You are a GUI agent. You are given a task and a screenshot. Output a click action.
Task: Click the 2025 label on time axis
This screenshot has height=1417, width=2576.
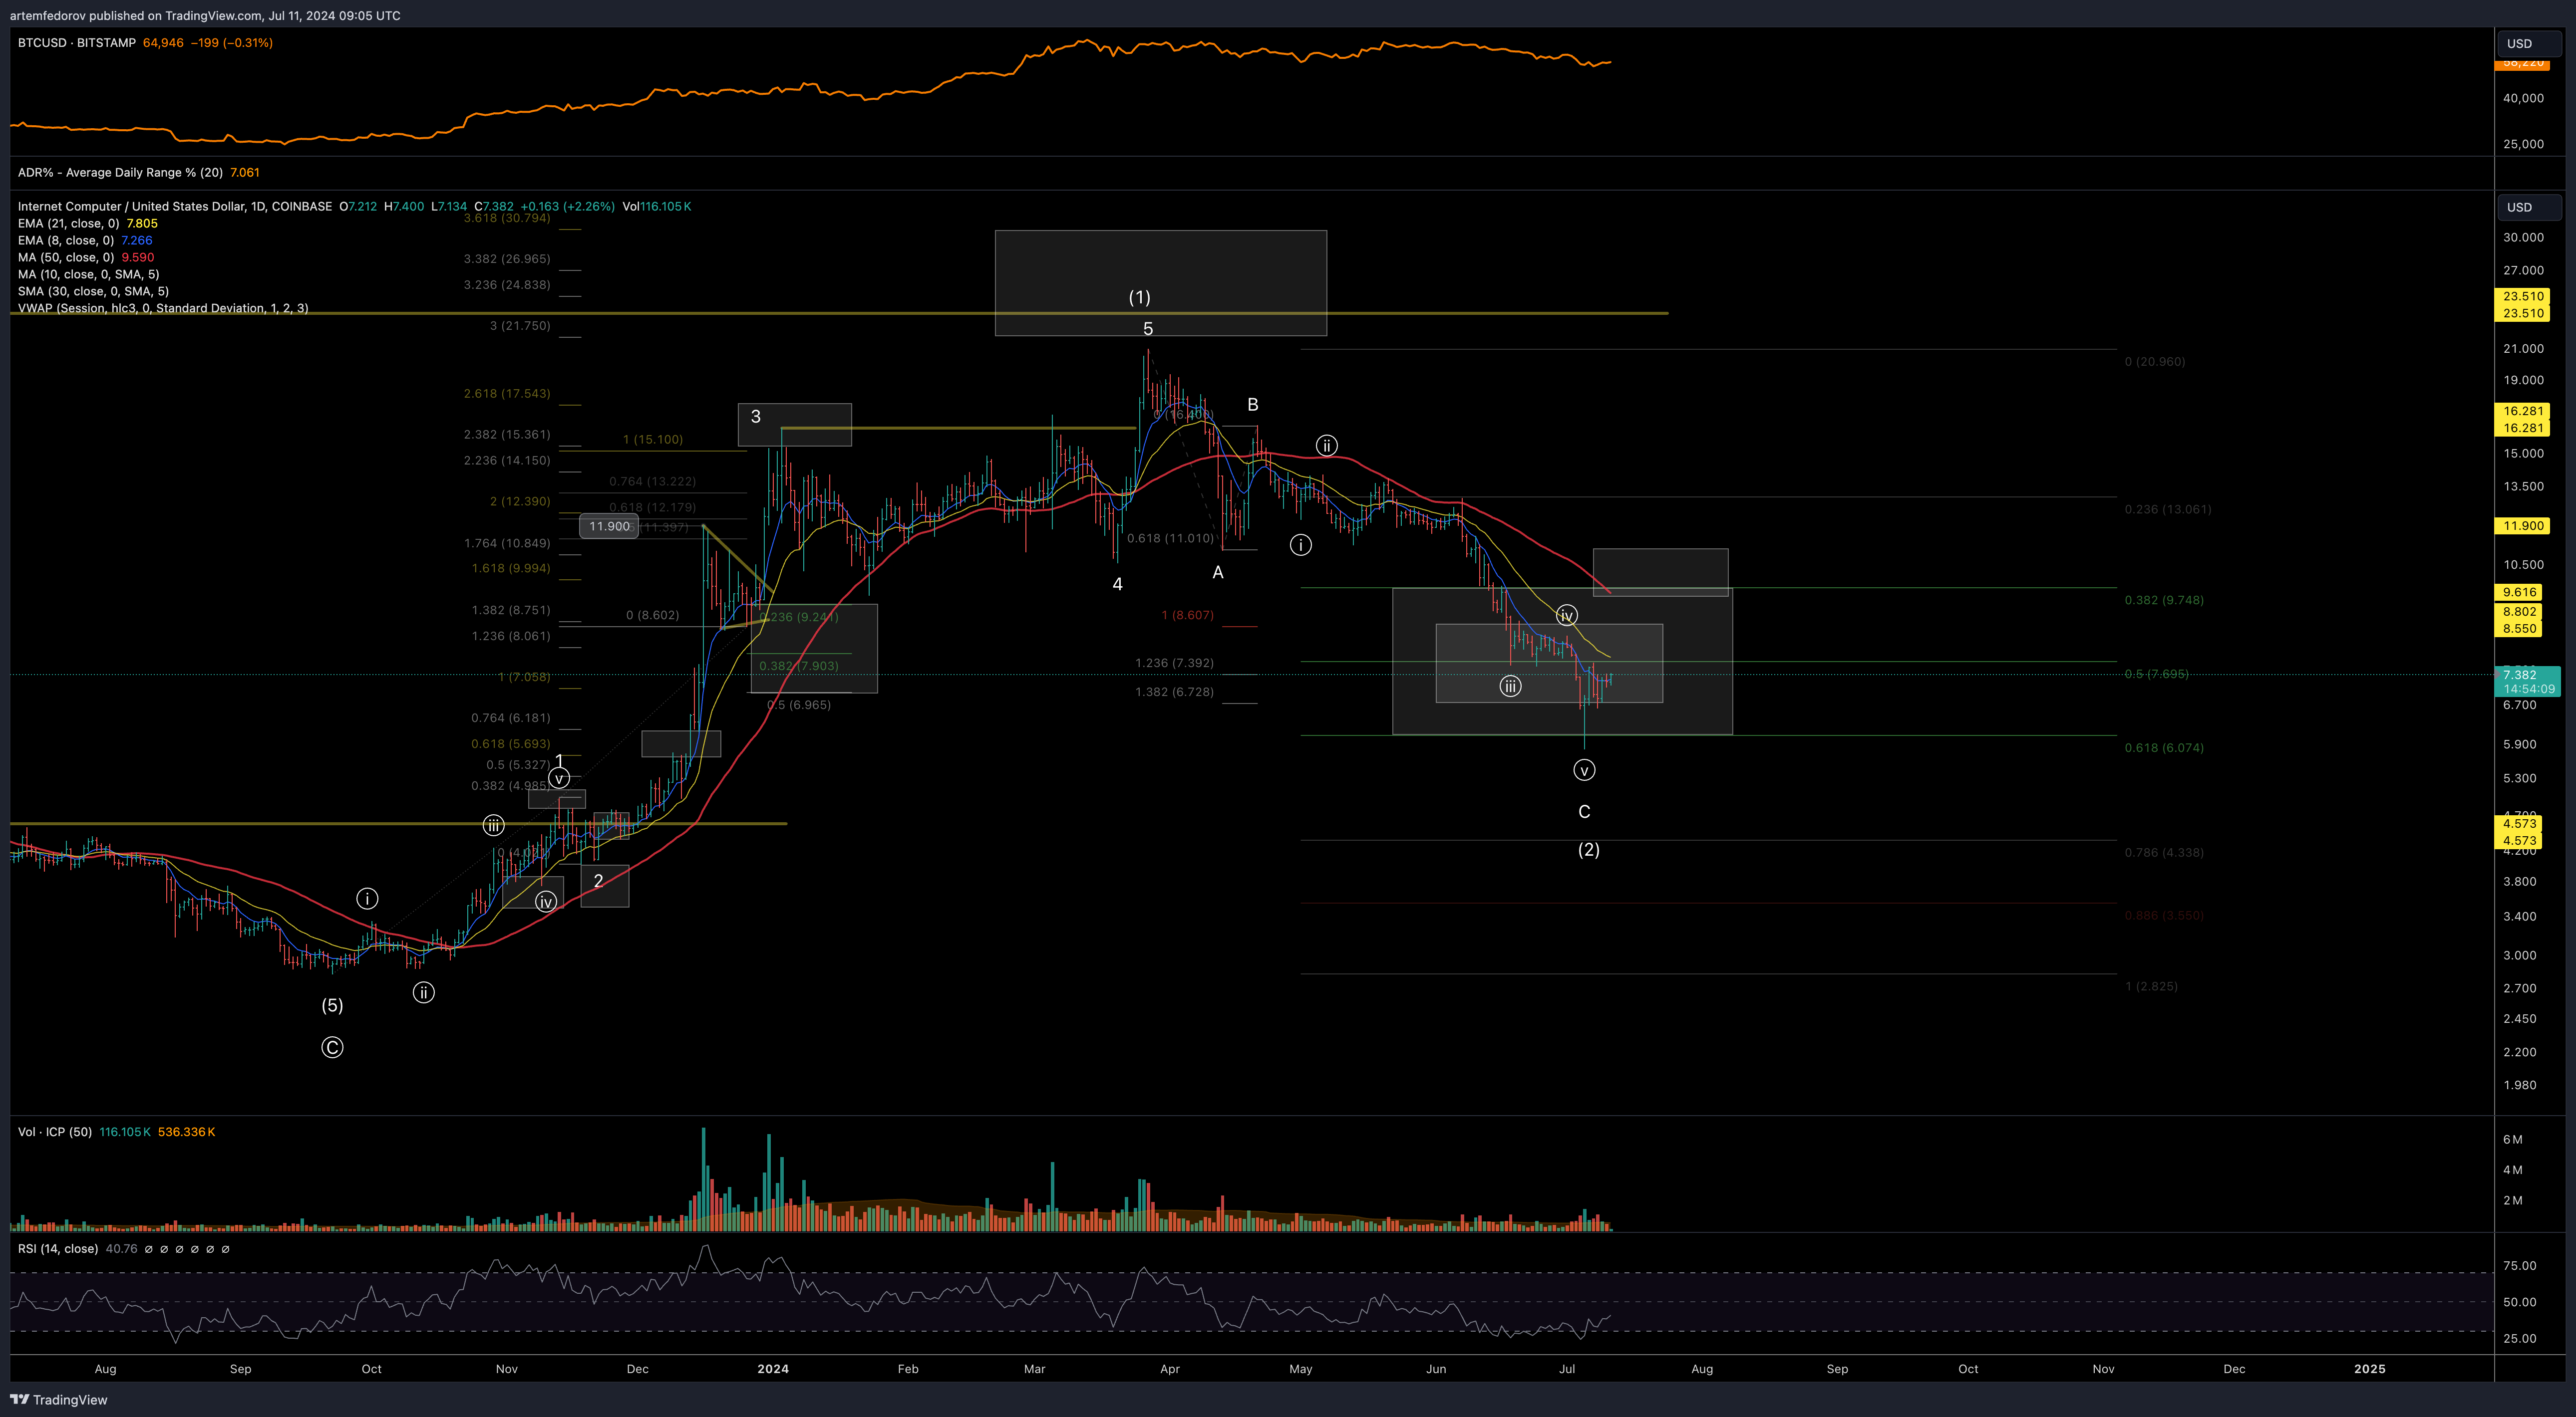2370,1369
